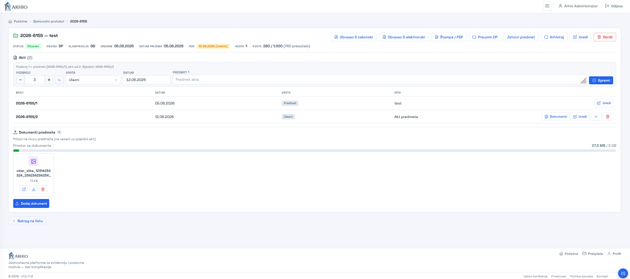Click the expired deadline badge 10.06.2026
630x279 pixels.
(213, 46)
